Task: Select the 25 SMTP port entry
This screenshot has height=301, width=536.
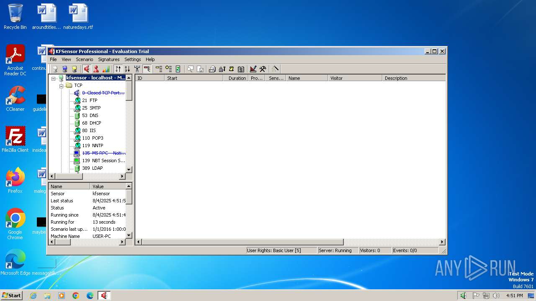Action: (91, 108)
